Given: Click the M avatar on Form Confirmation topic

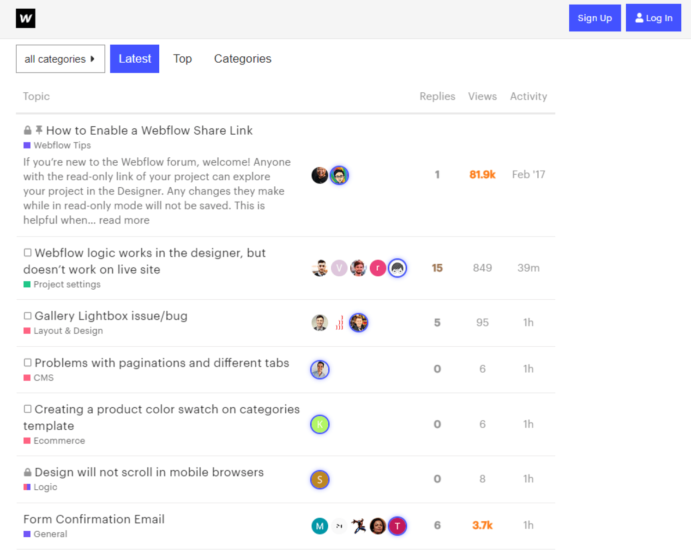Looking at the screenshot, I should coord(320,526).
